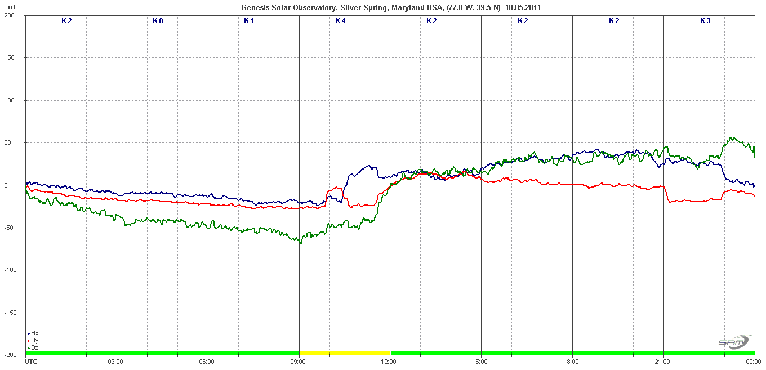This screenshot has height=370, width=766.
Task: Click the 21:00 time axis label
Action: point(663,362)
